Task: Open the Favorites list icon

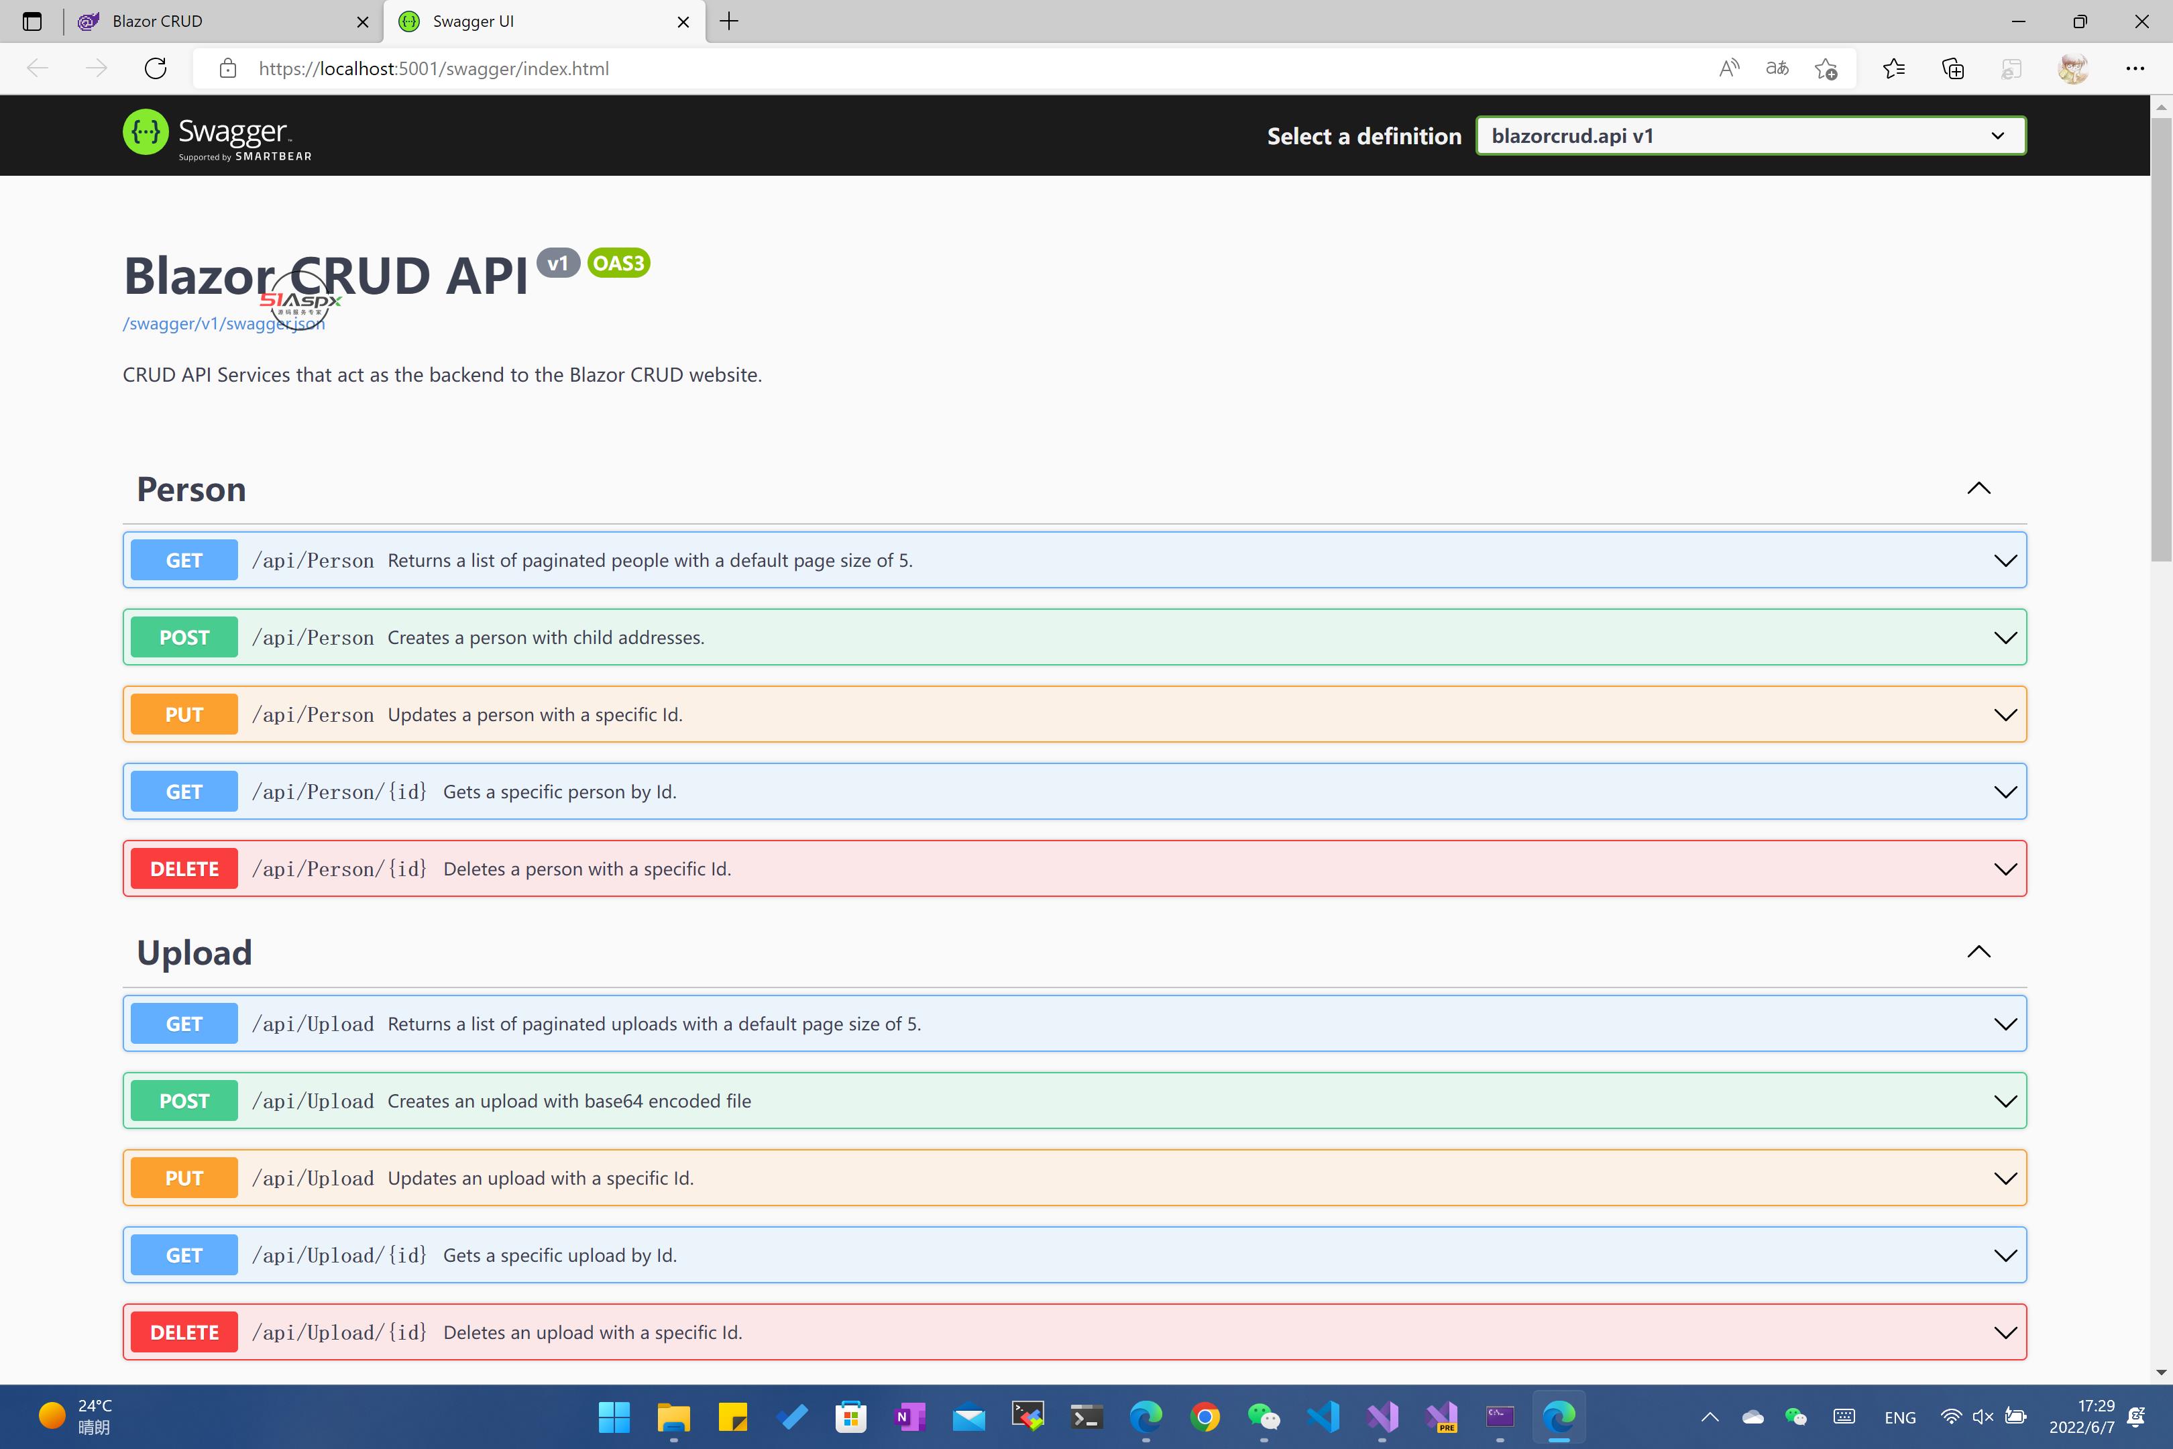Action: (x=1894, y=68)
